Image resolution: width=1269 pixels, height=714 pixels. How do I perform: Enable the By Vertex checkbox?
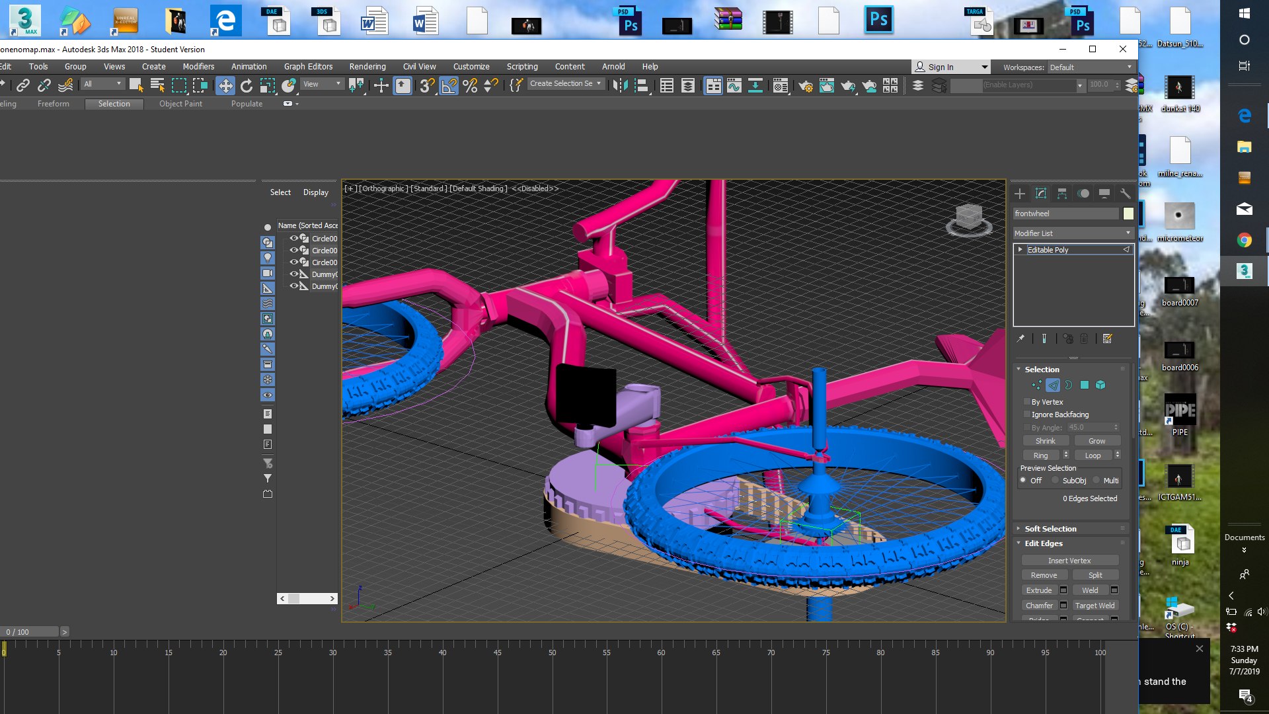[1026, 402]
